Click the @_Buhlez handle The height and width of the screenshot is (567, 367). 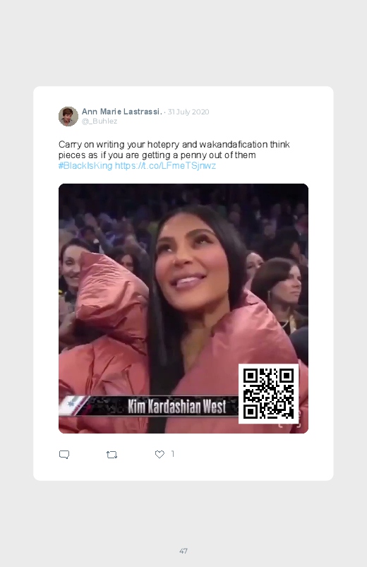(x=100, y=121)
